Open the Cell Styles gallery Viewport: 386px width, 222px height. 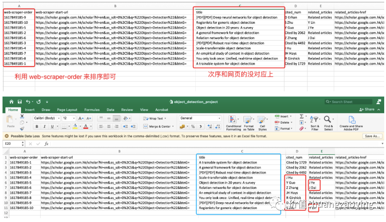[x=262, y=123]
